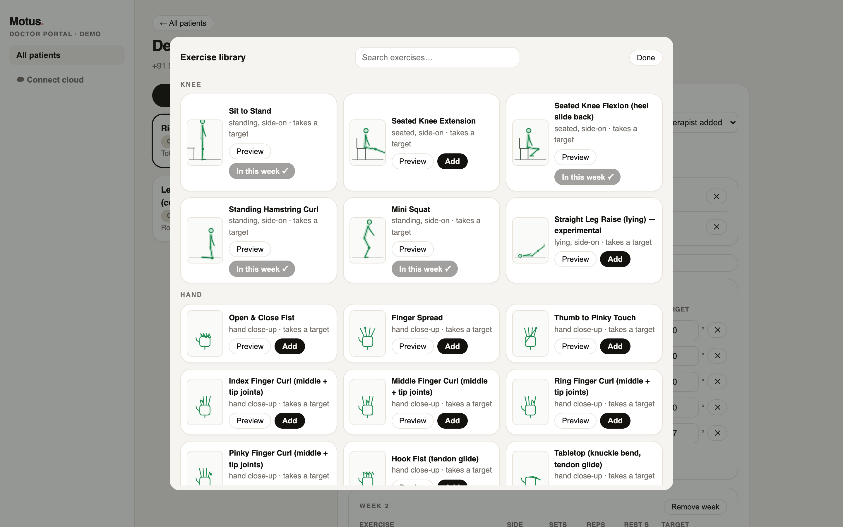This screenshot has width=843, height=527.
Task: Click the Hook Fist hand icon
Action: (368, 469)
